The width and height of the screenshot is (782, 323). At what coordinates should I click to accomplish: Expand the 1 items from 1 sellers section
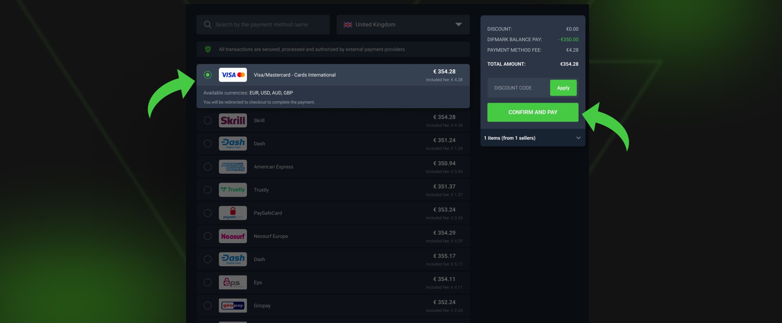533,138
